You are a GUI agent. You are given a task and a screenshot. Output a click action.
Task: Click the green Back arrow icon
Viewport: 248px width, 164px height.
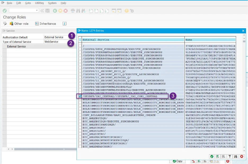[x=55, y=11]
